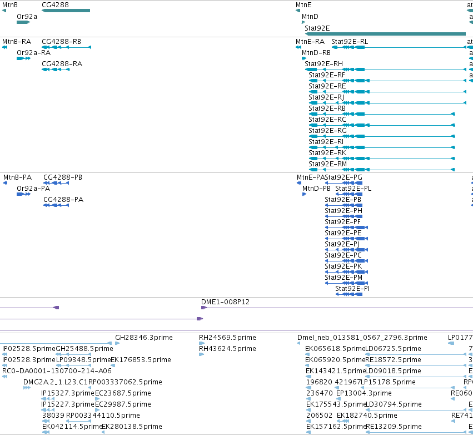473x435 pixels.
Task: Select transcript Stat92E-RJ
Action: pos(326,97)
